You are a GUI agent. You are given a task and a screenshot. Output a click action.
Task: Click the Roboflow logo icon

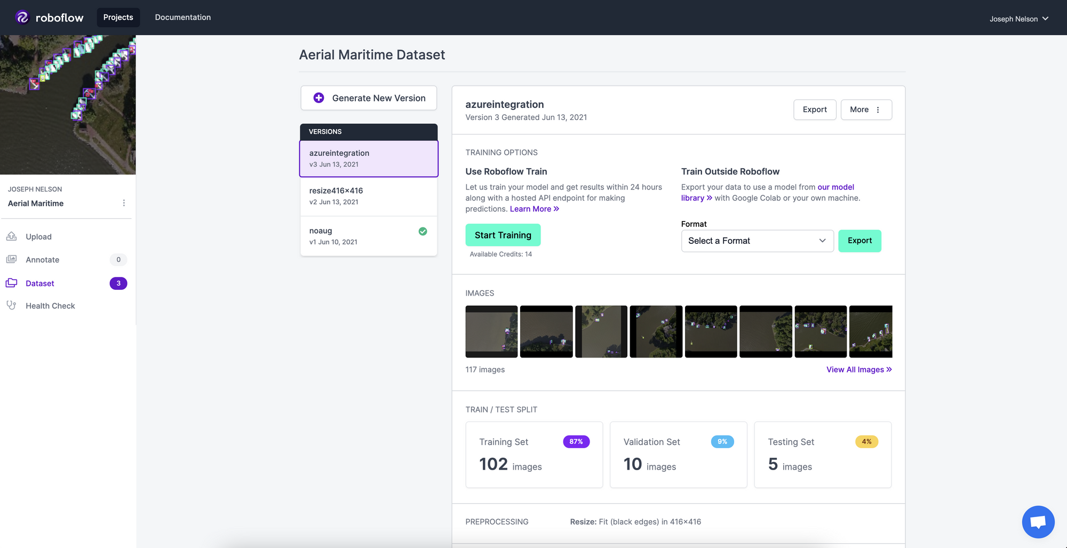(x=21, y=17)
